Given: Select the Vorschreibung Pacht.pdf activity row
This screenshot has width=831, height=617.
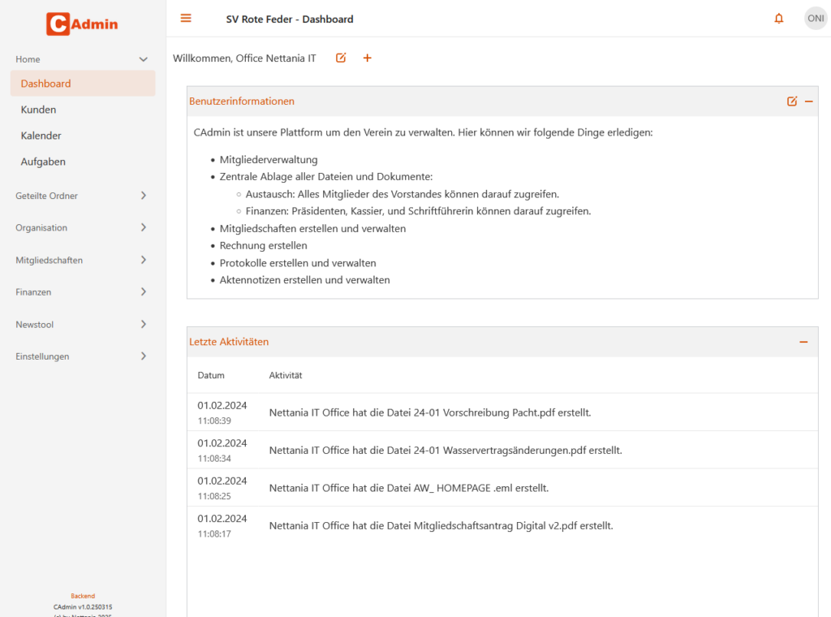Looking at the screenshot, I should pyautogui.click(x=502, y=412).
